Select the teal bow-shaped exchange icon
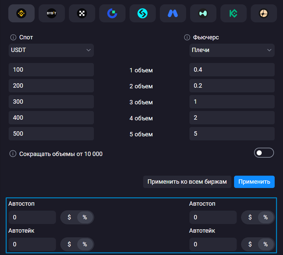 [203, 13]
